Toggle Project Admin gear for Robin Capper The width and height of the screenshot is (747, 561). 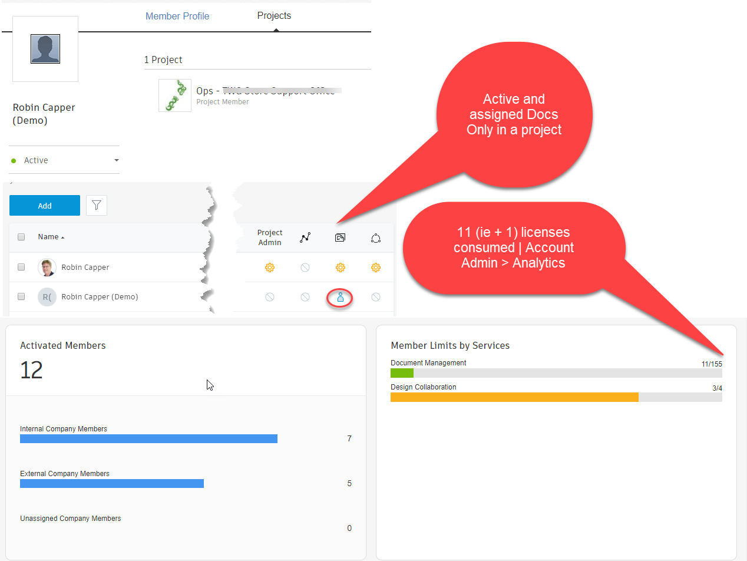[x=270, y=268]
